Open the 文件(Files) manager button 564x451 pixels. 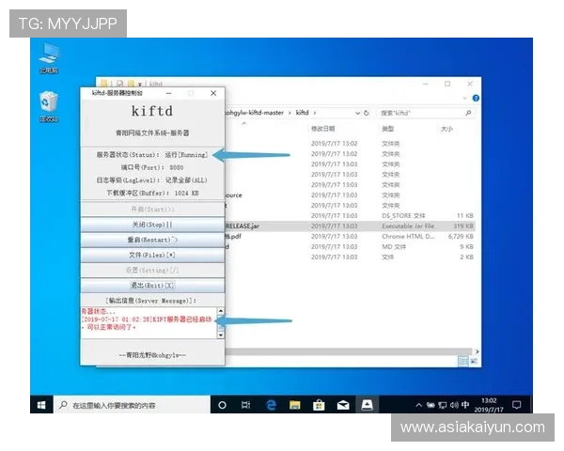(x=151, y=255)
